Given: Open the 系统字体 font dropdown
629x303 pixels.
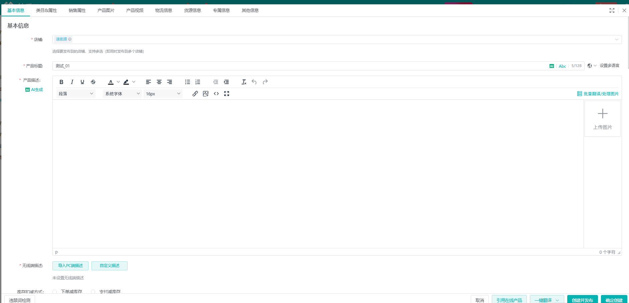Looking at the screenshot, I should (x=122, y=94).
